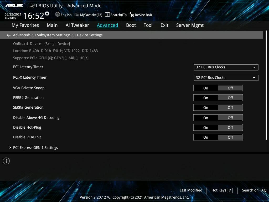Click the info icon below the settings list
Image resolution: width=269 pixels, height=202 pixels.
(x=6, y=161)
